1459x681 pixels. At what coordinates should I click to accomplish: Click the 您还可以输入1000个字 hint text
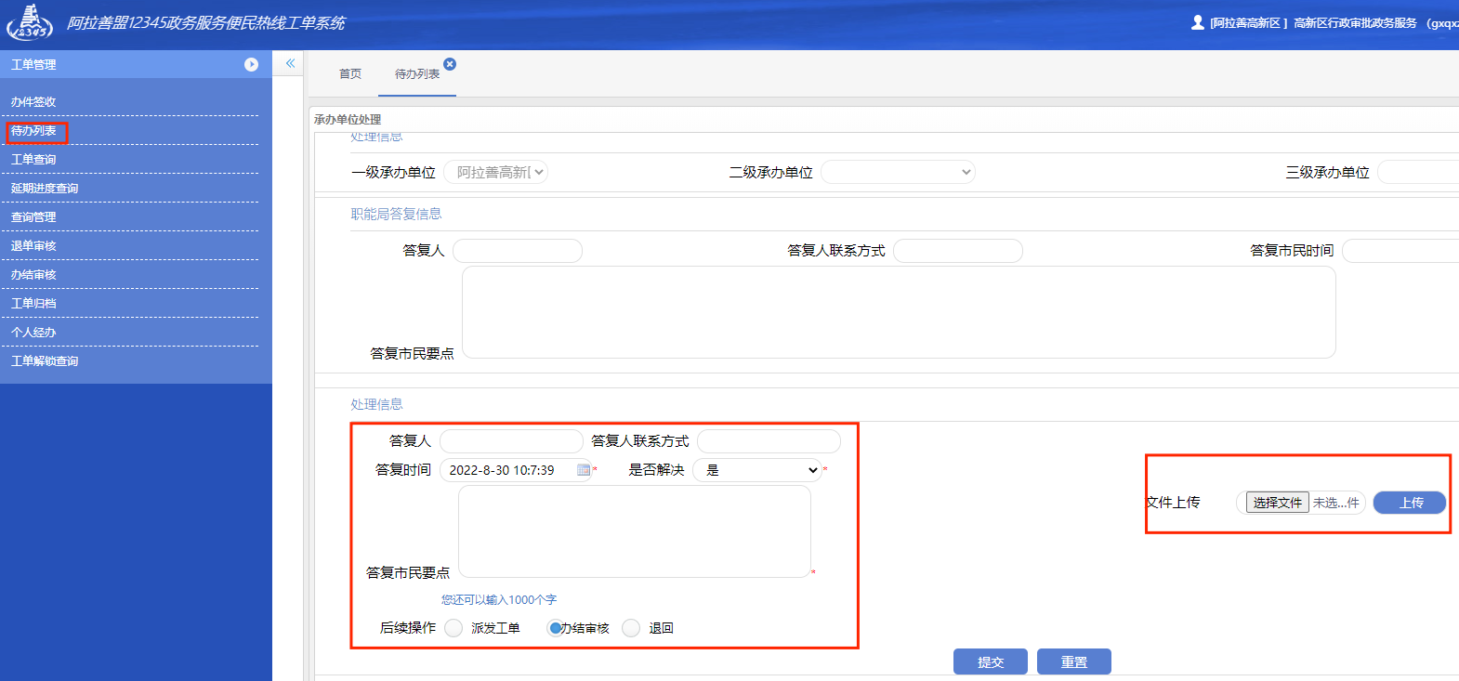(499, 600)
